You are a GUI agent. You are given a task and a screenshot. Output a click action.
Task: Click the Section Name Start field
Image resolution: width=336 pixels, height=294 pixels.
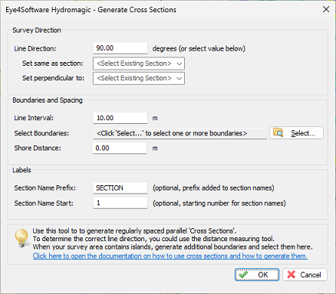[120, 203]
